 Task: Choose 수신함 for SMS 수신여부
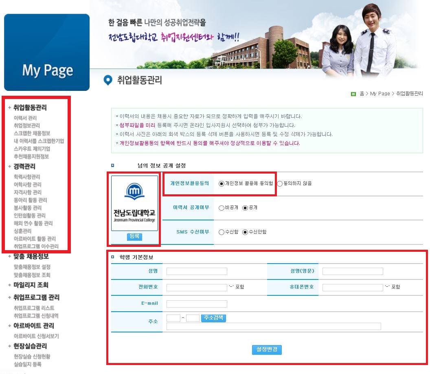[x=222, y=232]
